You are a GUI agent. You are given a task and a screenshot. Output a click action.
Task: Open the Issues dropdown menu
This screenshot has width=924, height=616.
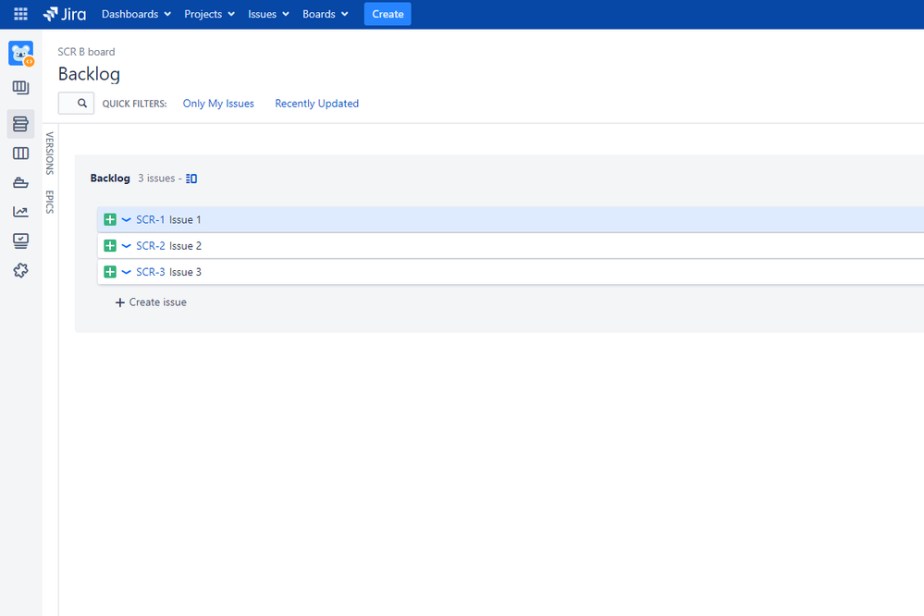(x=268, y=14)
